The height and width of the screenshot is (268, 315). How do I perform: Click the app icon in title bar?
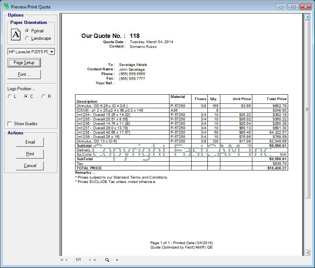point(6,7)
